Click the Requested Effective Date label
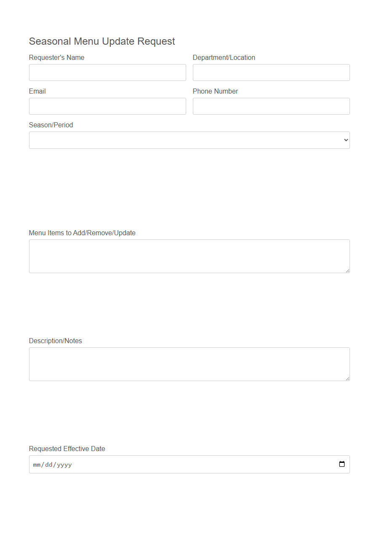This screenshot has height=548, width=379. point(67,449)
